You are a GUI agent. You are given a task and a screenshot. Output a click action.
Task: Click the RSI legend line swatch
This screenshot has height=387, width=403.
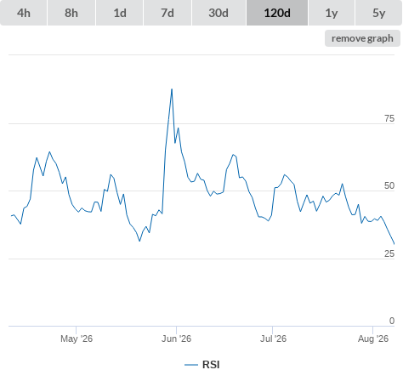191,365
